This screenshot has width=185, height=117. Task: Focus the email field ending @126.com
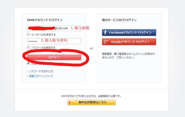pos(54,28)
